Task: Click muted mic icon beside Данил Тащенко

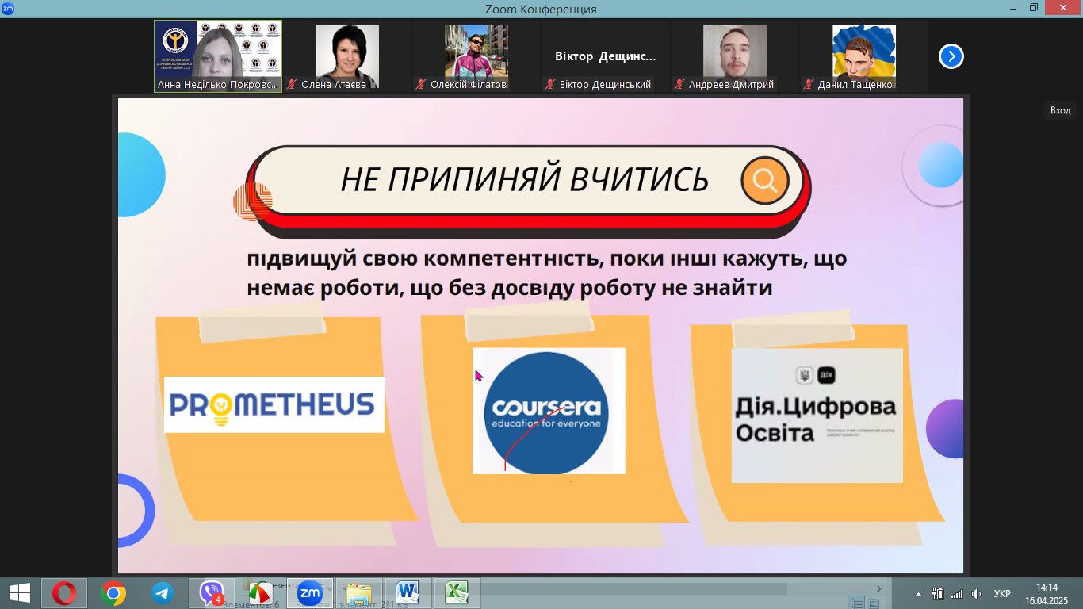Action: (809, 84)
